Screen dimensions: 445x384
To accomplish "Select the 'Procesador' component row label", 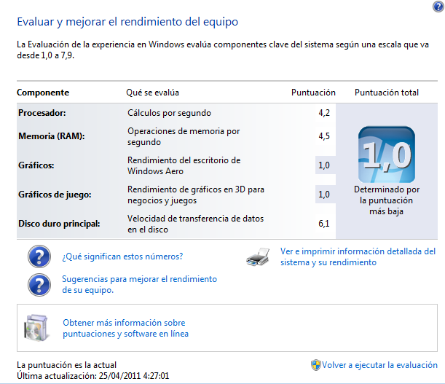I will (42, 113).
